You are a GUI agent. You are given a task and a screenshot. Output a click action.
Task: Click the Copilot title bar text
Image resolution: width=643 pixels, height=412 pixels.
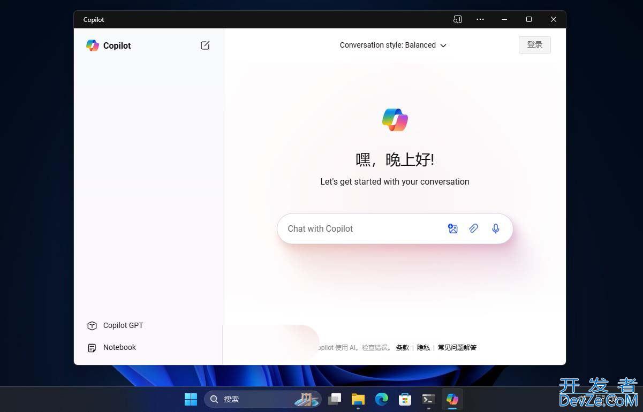pyautogui.click(x=94, y=19)
